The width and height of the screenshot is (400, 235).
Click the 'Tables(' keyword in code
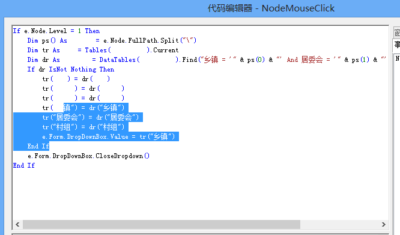click(98, 50)
